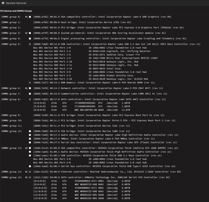Click the IOMMU group 12 label
This screenshot has height=202, width=209.
[12, 131]
